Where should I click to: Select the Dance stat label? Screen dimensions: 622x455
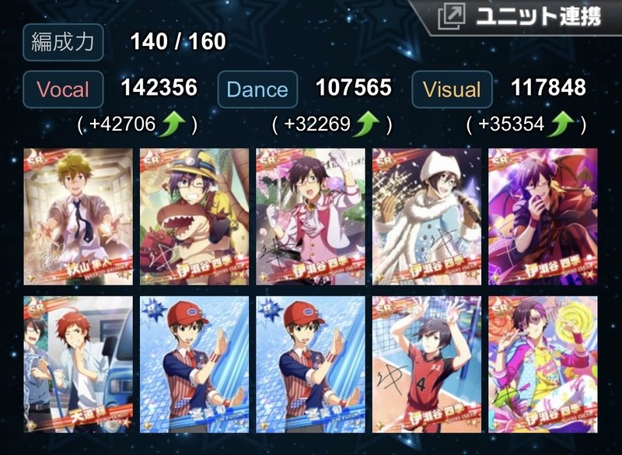(257, 89)
